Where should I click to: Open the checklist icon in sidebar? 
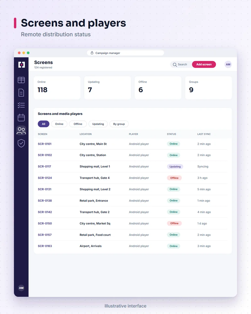pyautogui.click(x=21, y=105)
